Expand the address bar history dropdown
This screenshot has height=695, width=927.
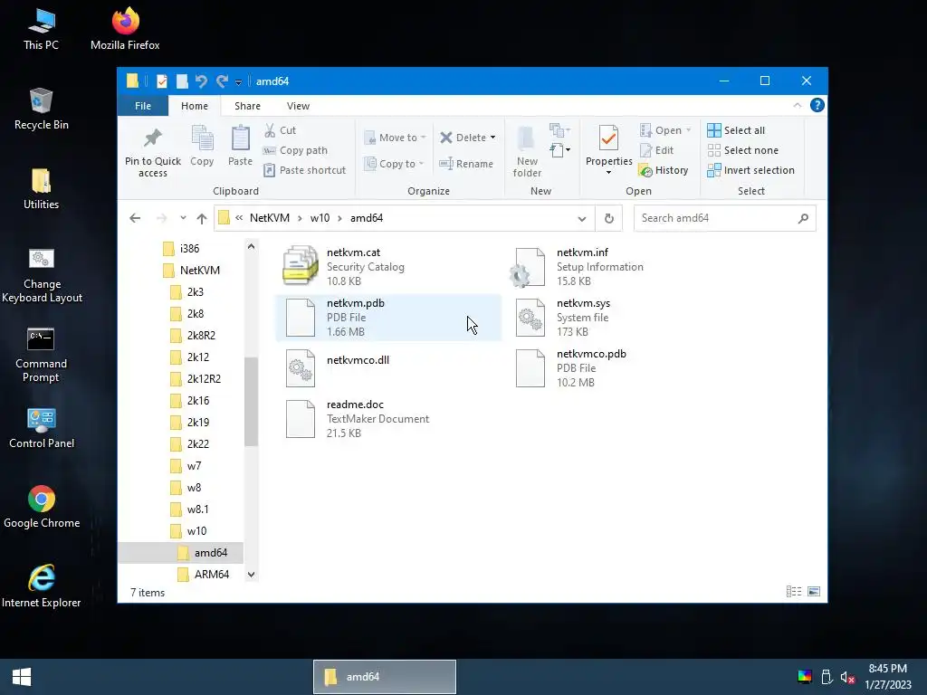(582, 218)
